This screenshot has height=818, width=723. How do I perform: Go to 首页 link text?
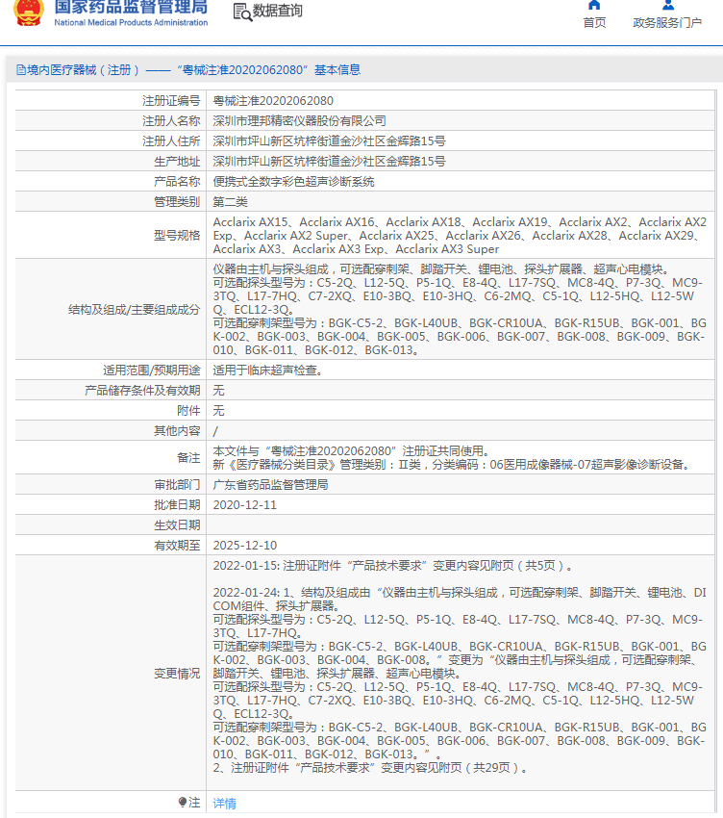(x=594, y=22)
